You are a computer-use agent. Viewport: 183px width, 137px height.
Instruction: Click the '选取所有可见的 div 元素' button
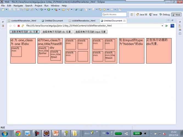[24, 32]
